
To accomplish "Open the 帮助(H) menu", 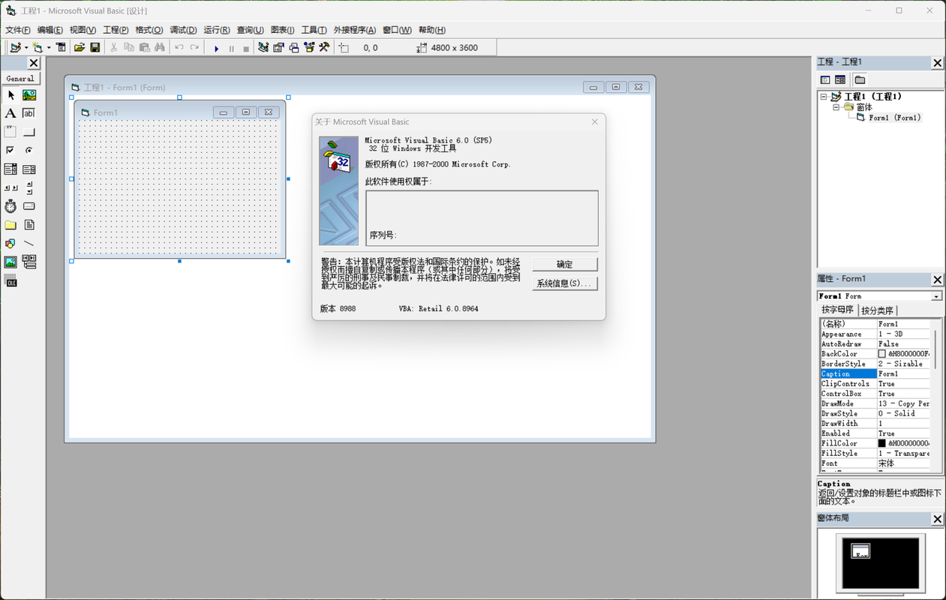I will pos(432,30).
